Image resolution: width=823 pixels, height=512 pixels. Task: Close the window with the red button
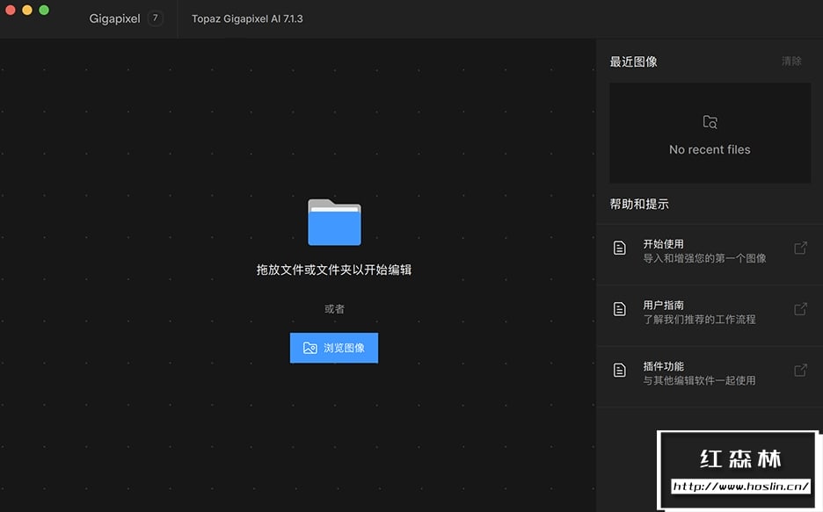[10, 10]
